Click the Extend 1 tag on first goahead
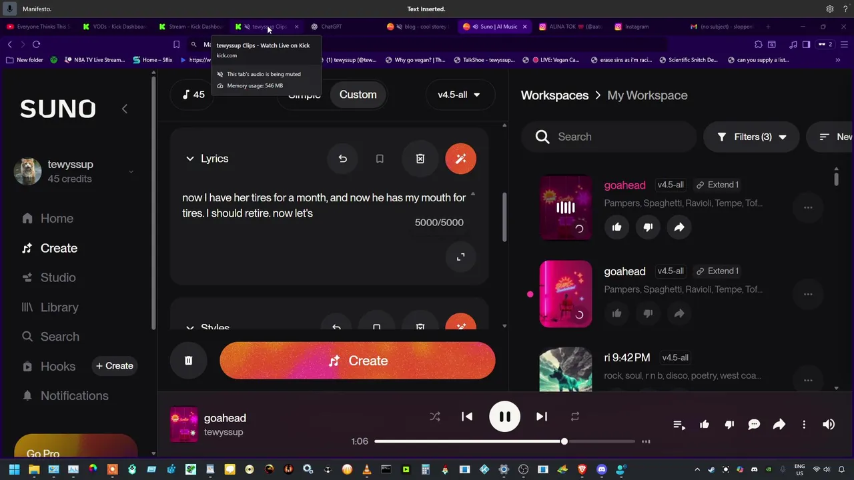The height and width of the screenshot is (480, 854). click(x=717, y=185)
